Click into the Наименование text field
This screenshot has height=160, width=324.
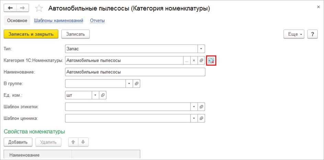pos(135,72)
